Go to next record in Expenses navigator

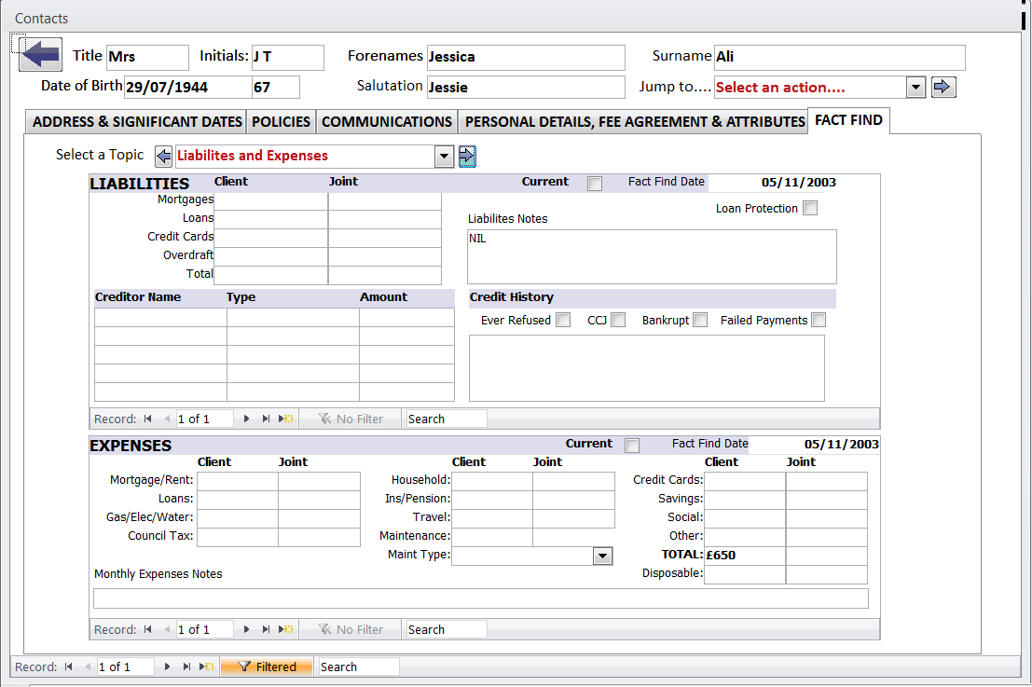[246, 629]
